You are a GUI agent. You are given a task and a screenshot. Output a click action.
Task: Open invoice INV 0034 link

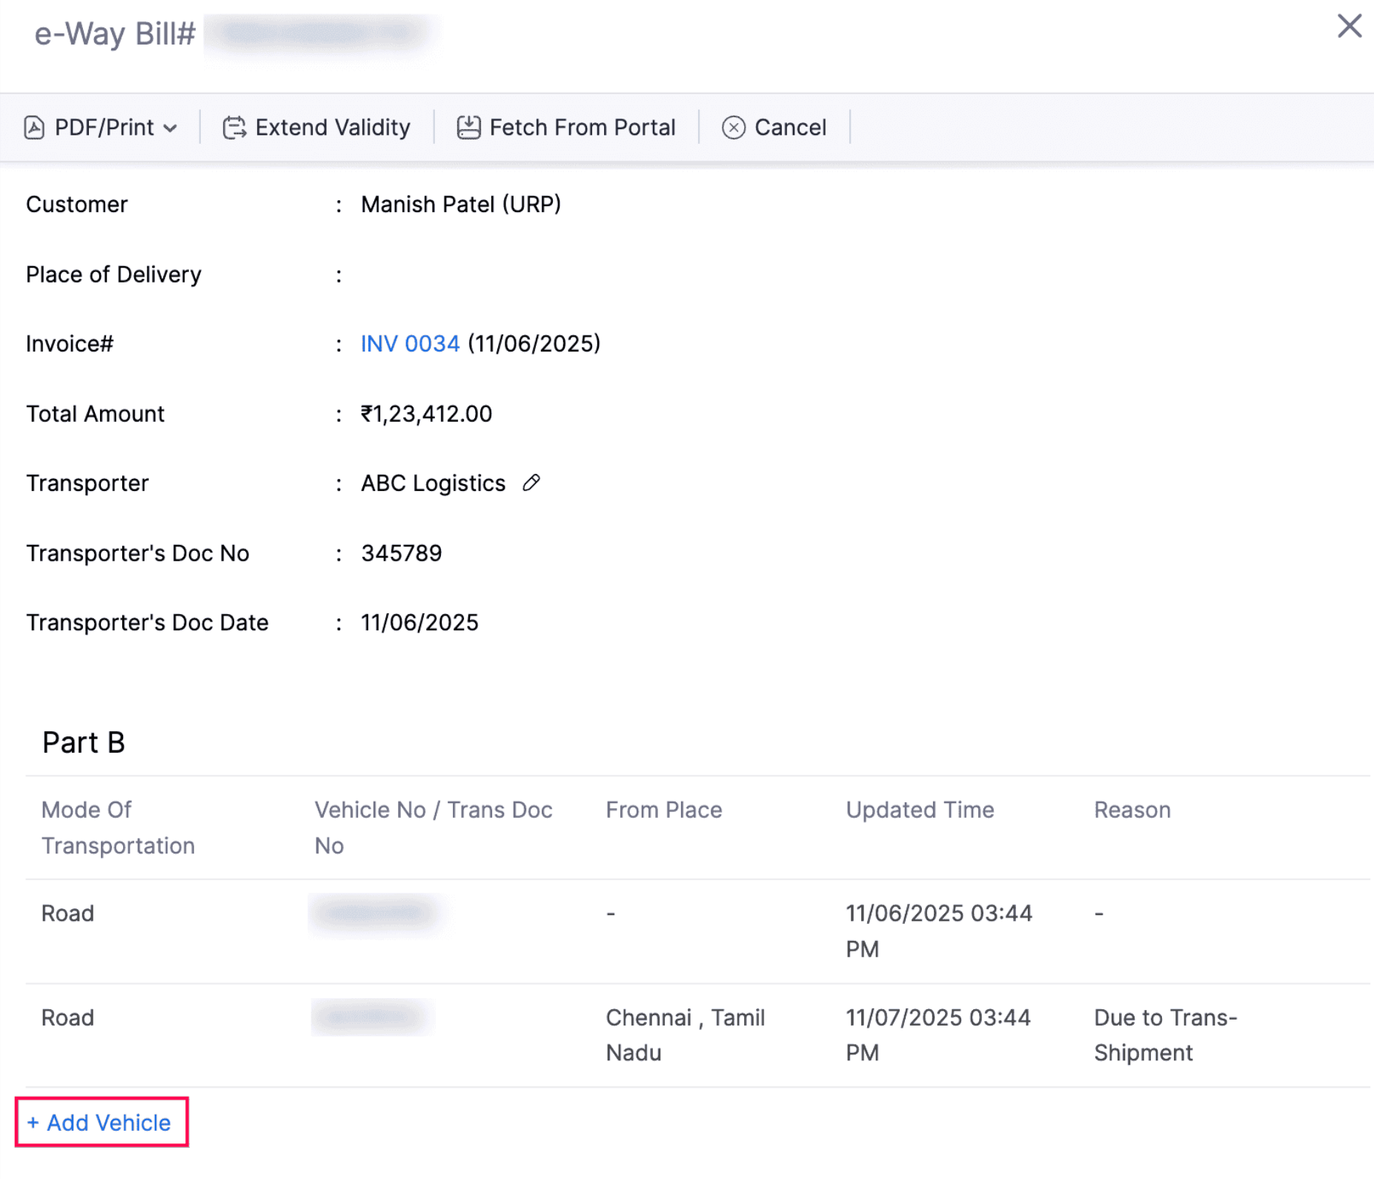pos(410,344)
